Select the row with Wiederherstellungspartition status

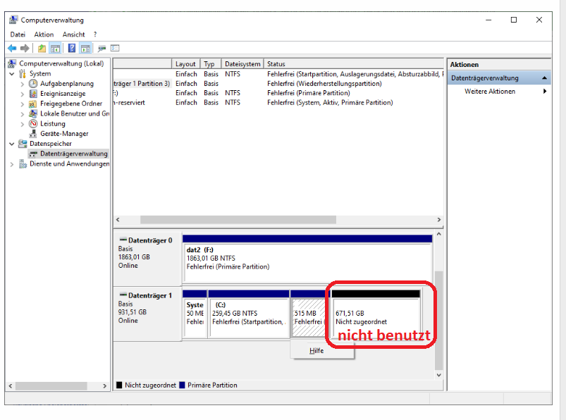(x=278, y=83)
